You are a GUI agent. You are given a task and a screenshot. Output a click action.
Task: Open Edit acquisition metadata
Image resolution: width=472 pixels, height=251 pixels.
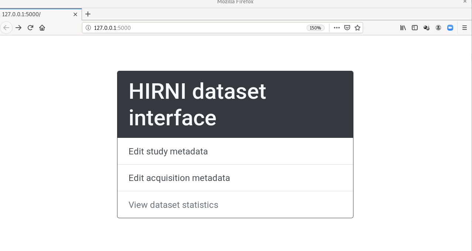coord(179,178)
